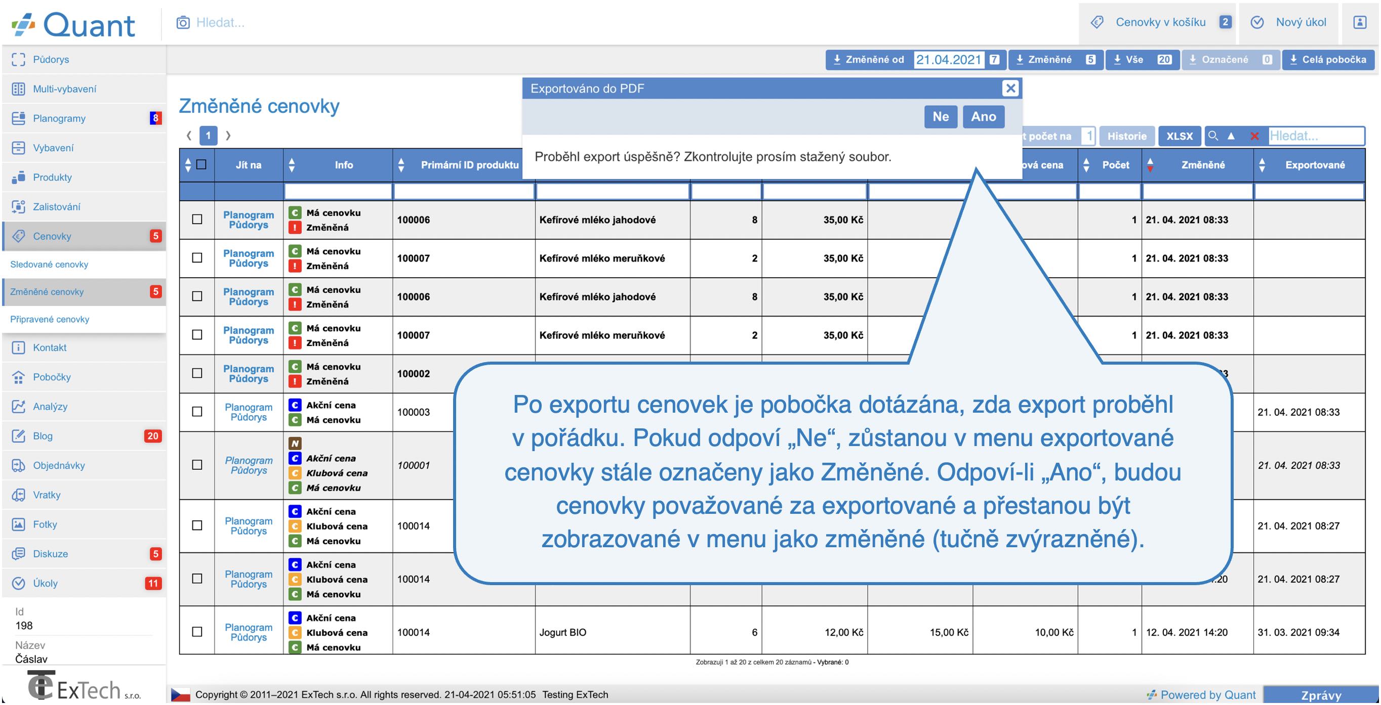The width and height of the screenshot is (1381, 705).
Task: Sort by the Změněné column
Action: (1150, 165)
